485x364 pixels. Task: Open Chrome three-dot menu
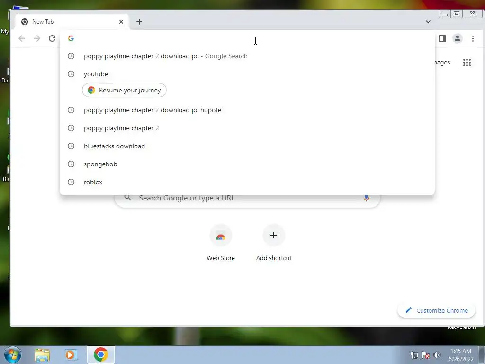[x=473, y=38]
